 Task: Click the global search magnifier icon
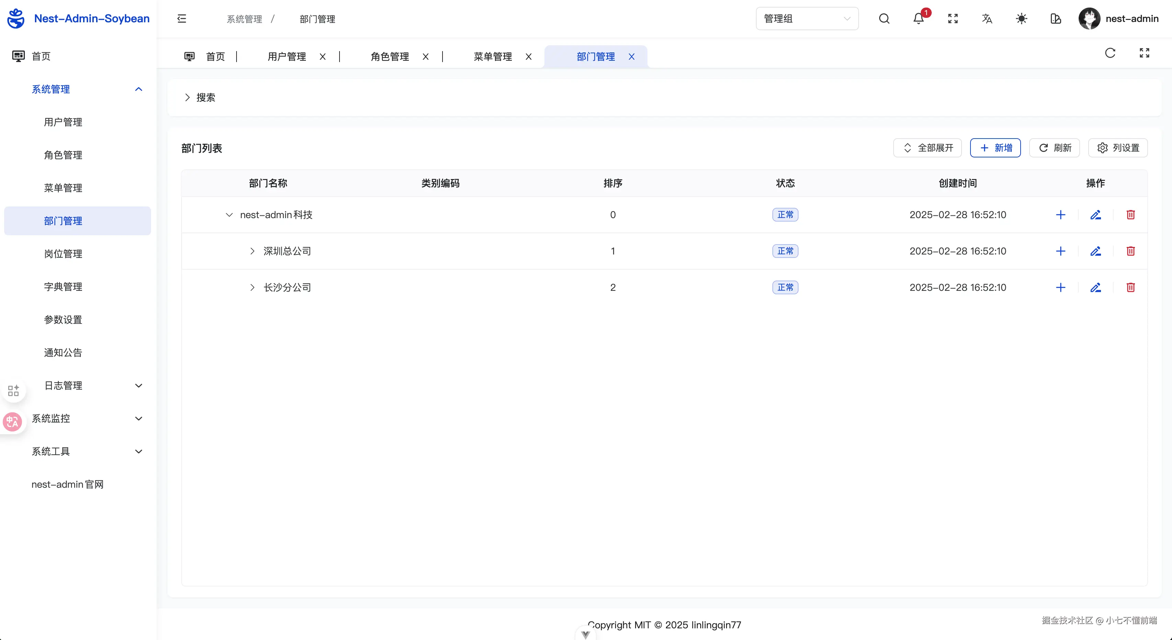(x=884, y=19)
